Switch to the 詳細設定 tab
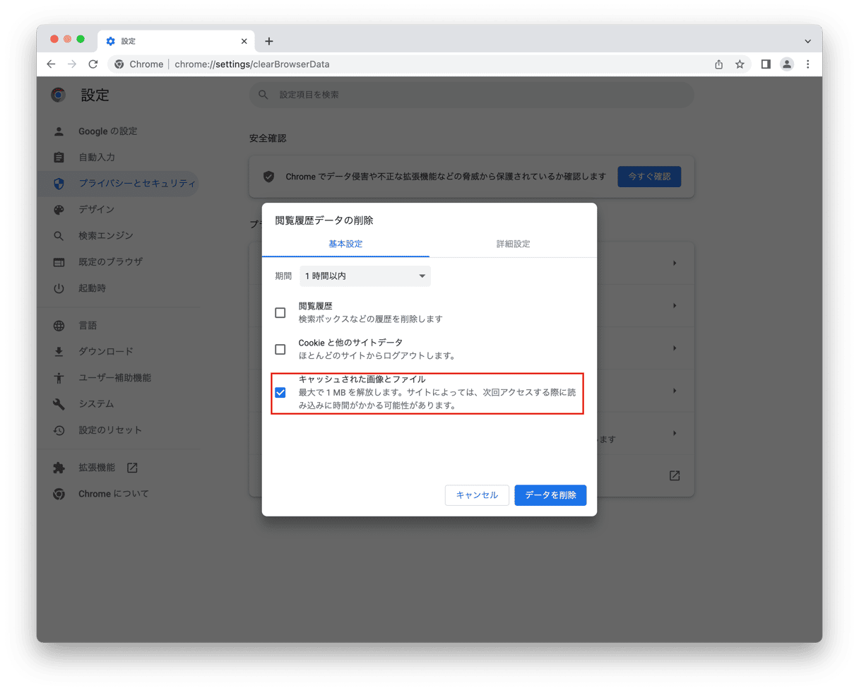 pos(513,244)
